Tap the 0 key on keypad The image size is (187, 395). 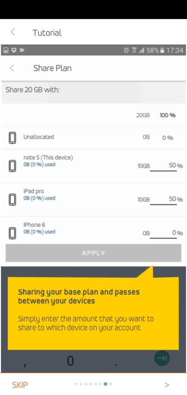[x=70, y=361]
